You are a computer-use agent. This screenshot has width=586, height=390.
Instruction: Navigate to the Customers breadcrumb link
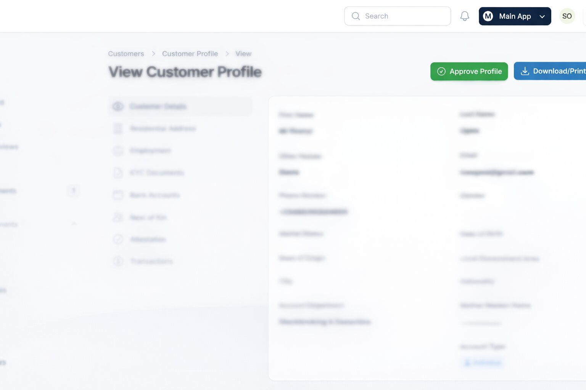tap(126, 54)
